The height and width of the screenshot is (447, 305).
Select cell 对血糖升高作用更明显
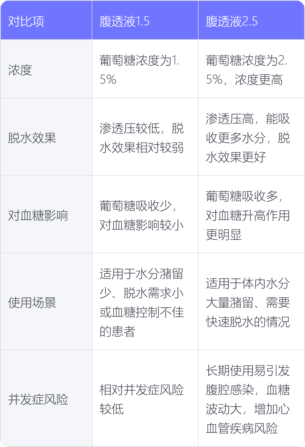pos(251,214)
